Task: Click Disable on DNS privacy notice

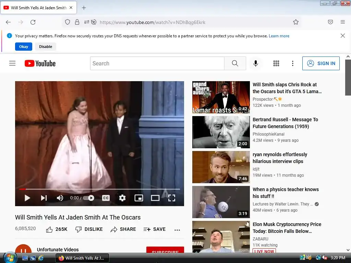Action: click(x=46, y=47)
